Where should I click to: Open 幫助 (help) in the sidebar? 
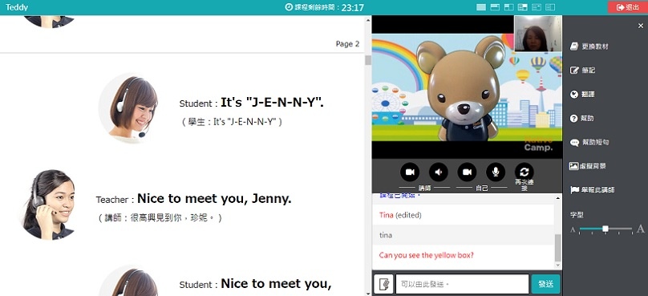[582, 118]
